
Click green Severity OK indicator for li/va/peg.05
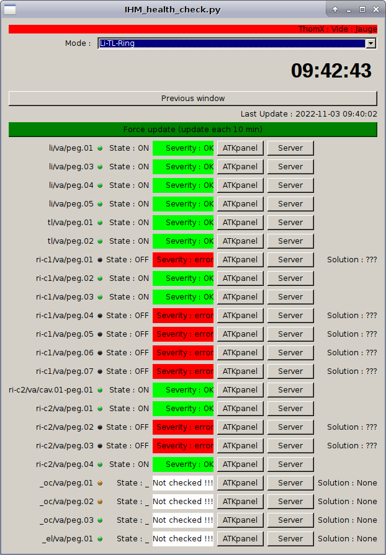(x=183, y=204)
